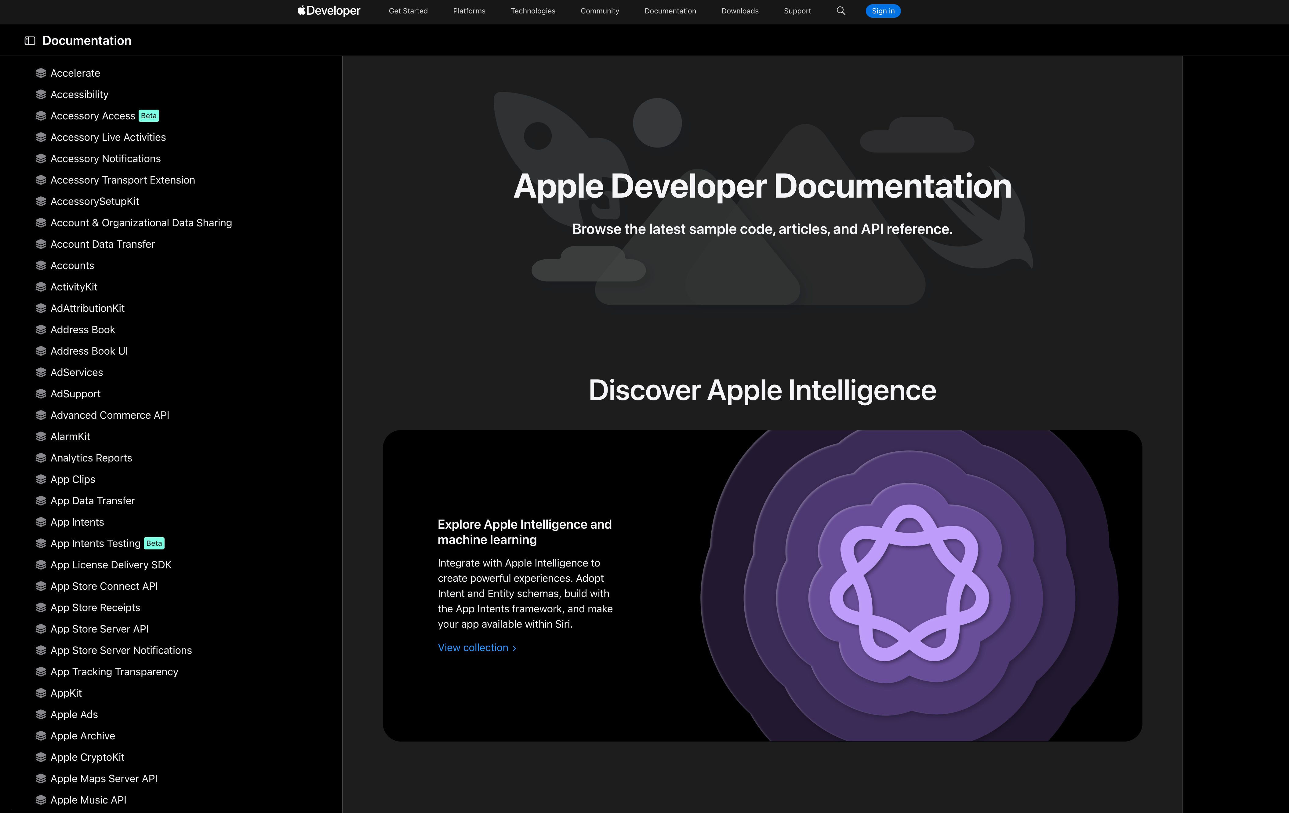This screenshot has width=1289, height=813.
Task: Click the icon beside App Clips
Action: (41, 480)
